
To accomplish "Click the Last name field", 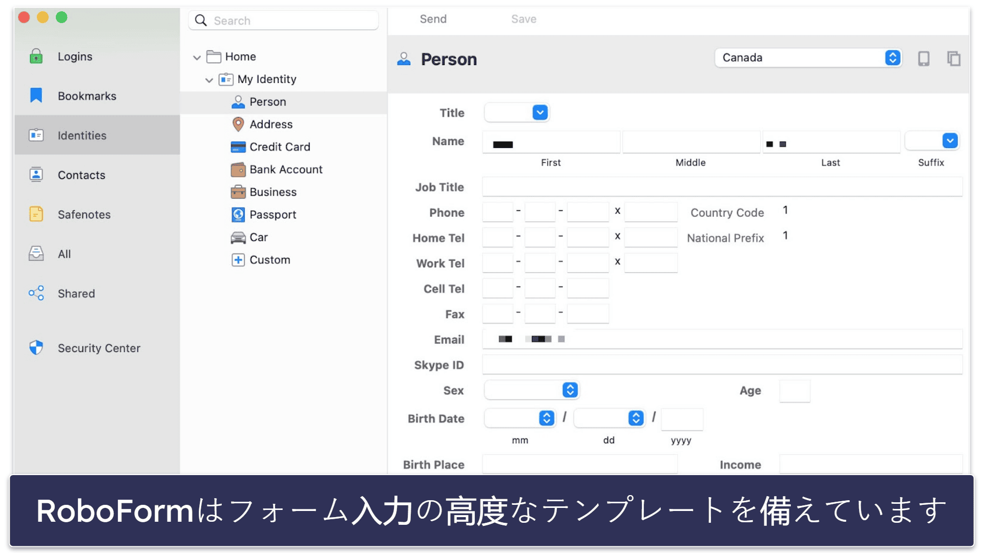I will (831, 142).
